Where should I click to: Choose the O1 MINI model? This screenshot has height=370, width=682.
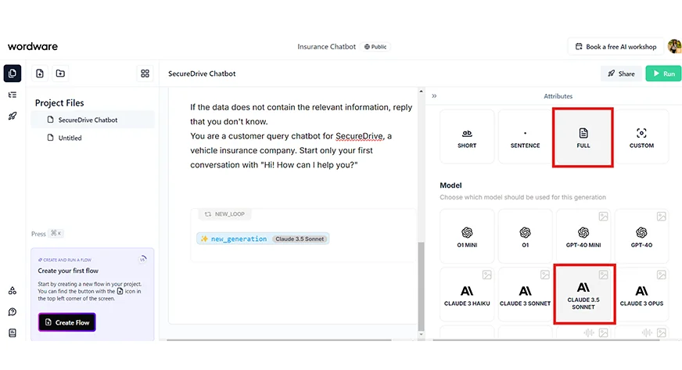467,236
